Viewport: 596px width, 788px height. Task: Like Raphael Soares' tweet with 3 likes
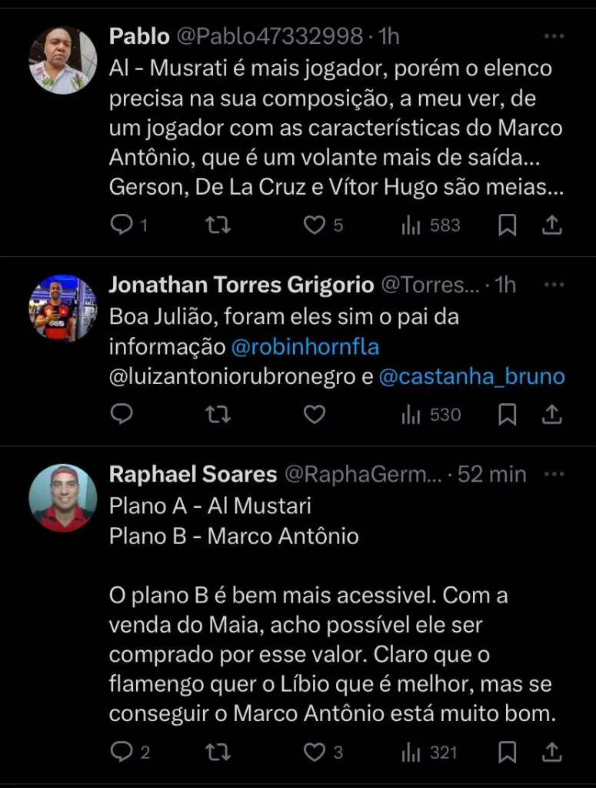click(314, 751)
